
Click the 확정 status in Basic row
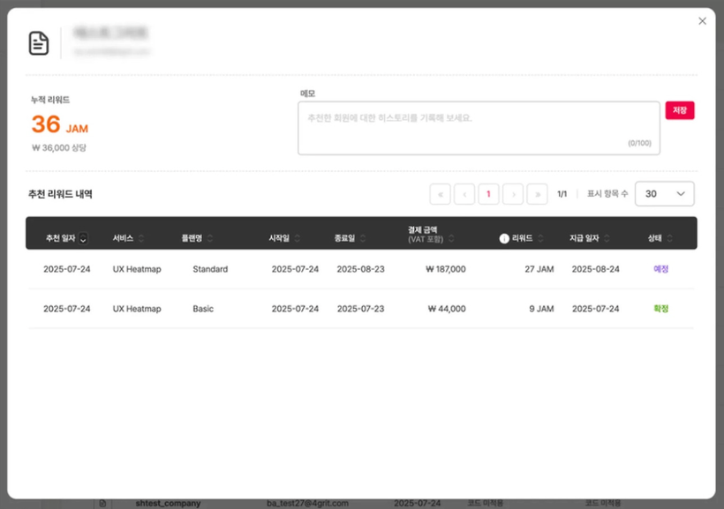(x=660, y=309)
